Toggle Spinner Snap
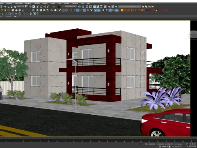 (x=48, y=7)
